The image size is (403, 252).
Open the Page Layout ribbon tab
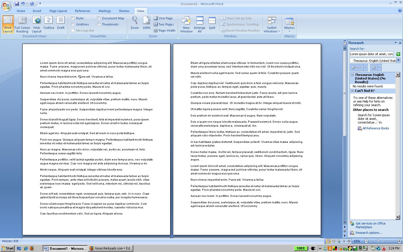click(x=58, y=11)
